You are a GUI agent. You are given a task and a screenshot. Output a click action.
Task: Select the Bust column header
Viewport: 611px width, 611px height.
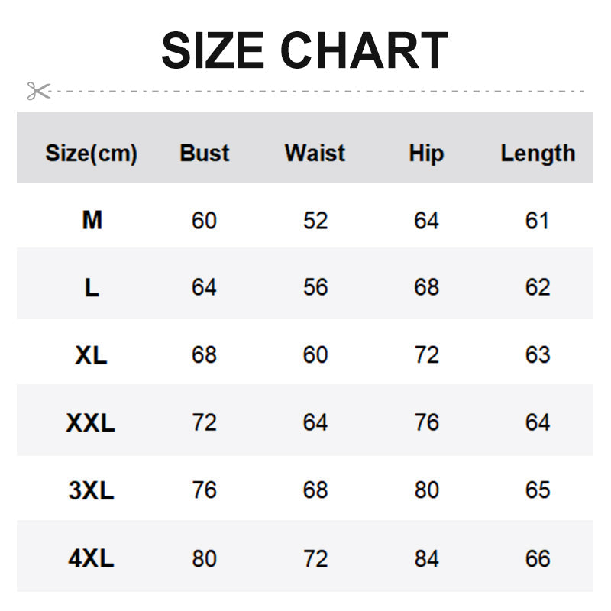click(204, 153)
